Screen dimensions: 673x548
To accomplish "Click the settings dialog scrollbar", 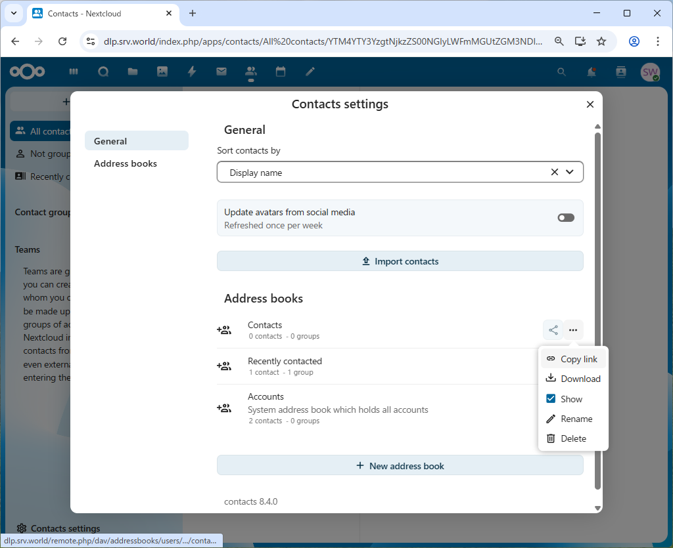I will pyautogui.click(x=597, y=310).
